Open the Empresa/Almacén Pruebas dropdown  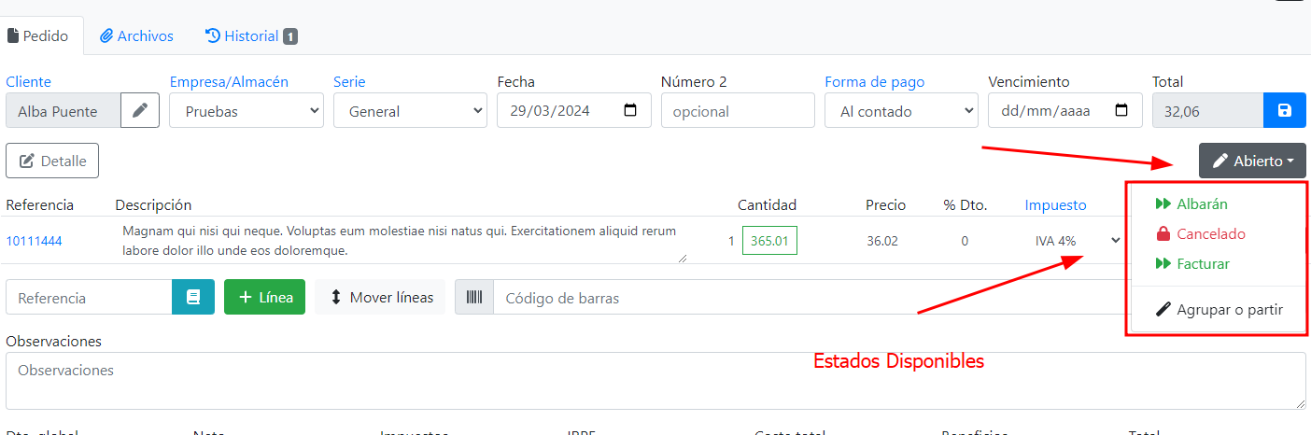click(x=247, y=110)
